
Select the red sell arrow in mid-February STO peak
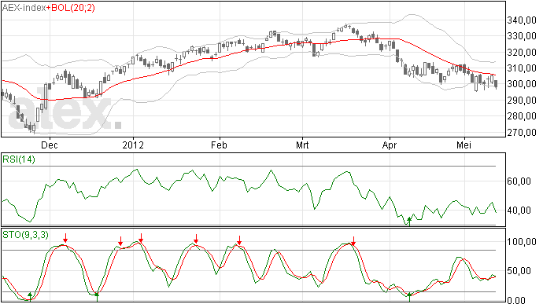[239, 240]
